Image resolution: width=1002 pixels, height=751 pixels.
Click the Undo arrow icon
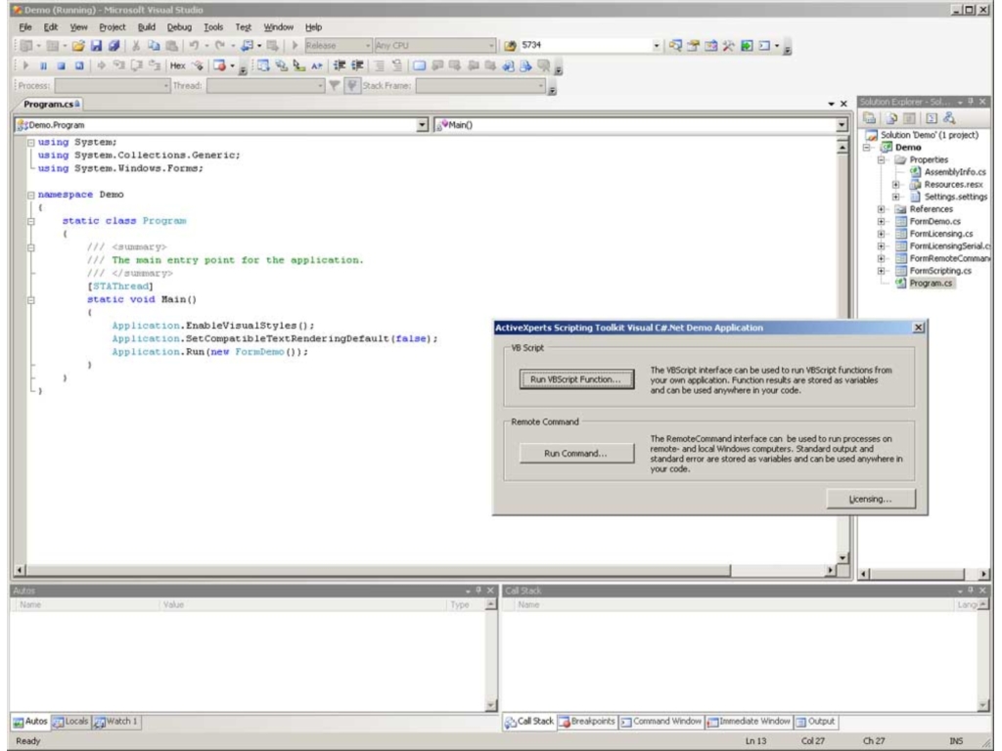(x=193, y=45)
